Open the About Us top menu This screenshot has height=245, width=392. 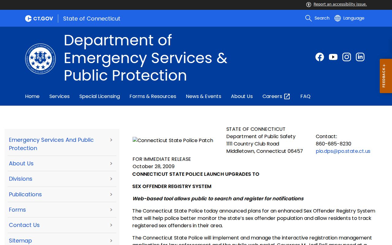click(x=242, y=96)
